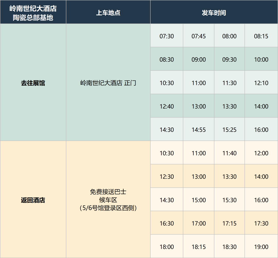Click the 岭南世纪大酒店 正门 pickup location

tap(108, 82)
